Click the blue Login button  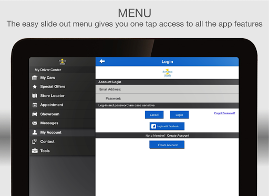click(x=179, y=115)
